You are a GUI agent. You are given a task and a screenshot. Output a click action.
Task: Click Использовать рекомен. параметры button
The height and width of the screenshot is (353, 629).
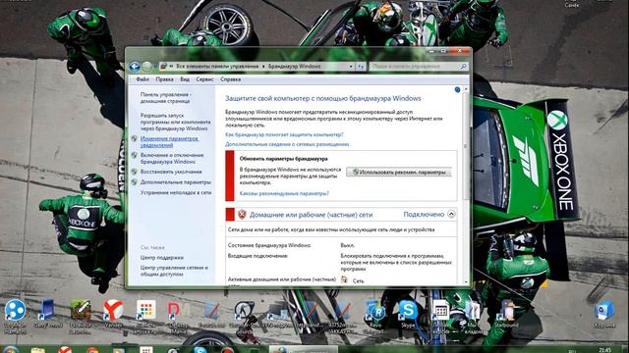[x=399, y=173]
